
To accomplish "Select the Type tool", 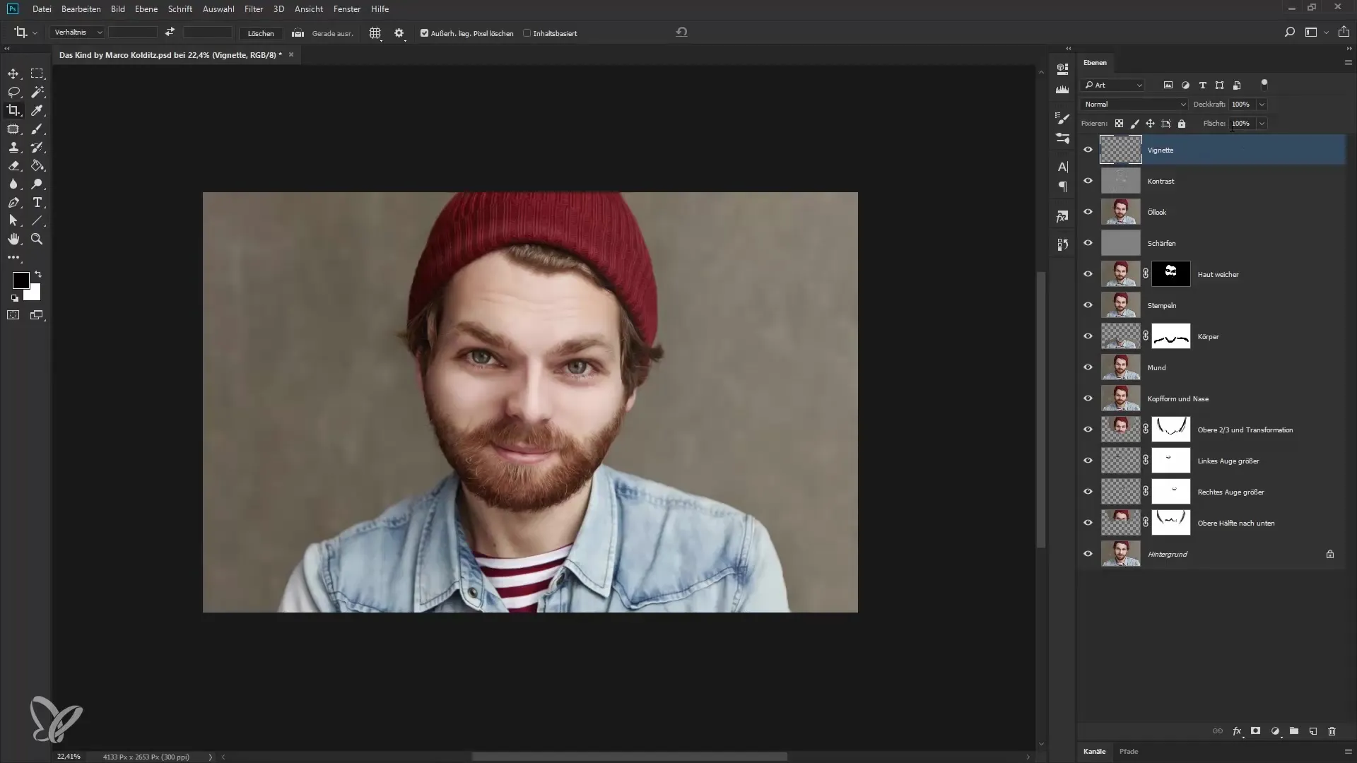I will point(37,202).
